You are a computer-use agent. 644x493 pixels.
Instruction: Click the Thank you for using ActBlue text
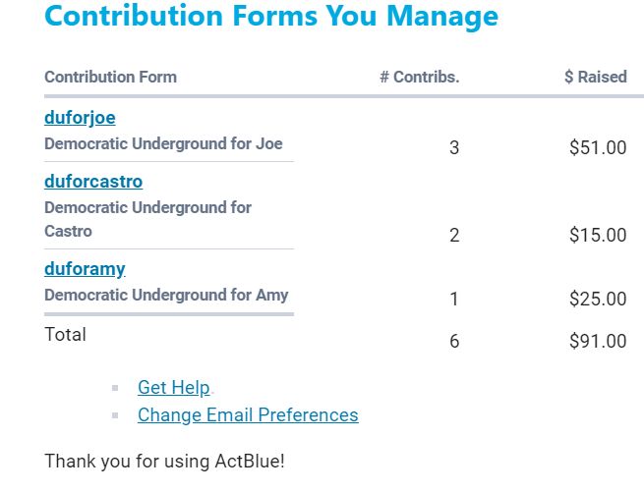click(164, 462)
